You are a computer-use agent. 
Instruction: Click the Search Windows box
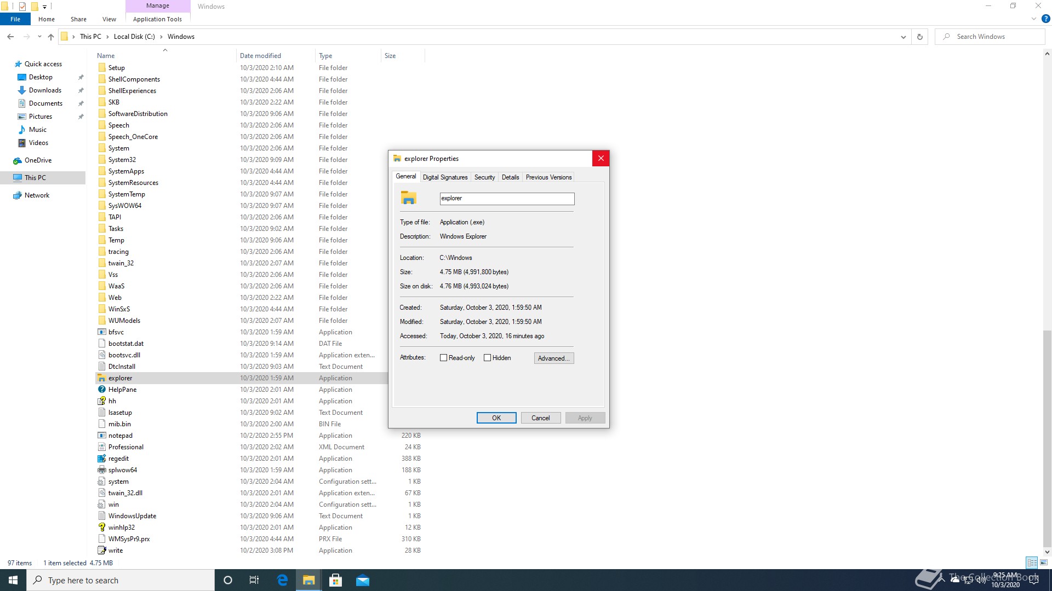click(990, 37)
